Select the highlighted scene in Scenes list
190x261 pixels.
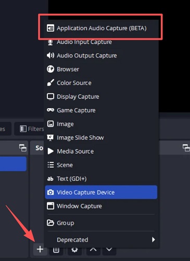(13, 164)
